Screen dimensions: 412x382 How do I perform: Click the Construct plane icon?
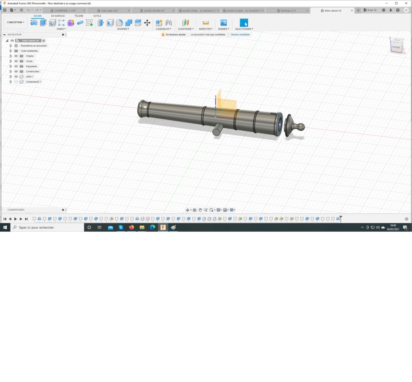(185, 23)
